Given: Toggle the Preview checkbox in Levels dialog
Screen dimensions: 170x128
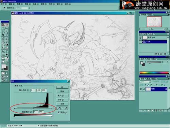Looking at the screenshot, I should 58,112.
